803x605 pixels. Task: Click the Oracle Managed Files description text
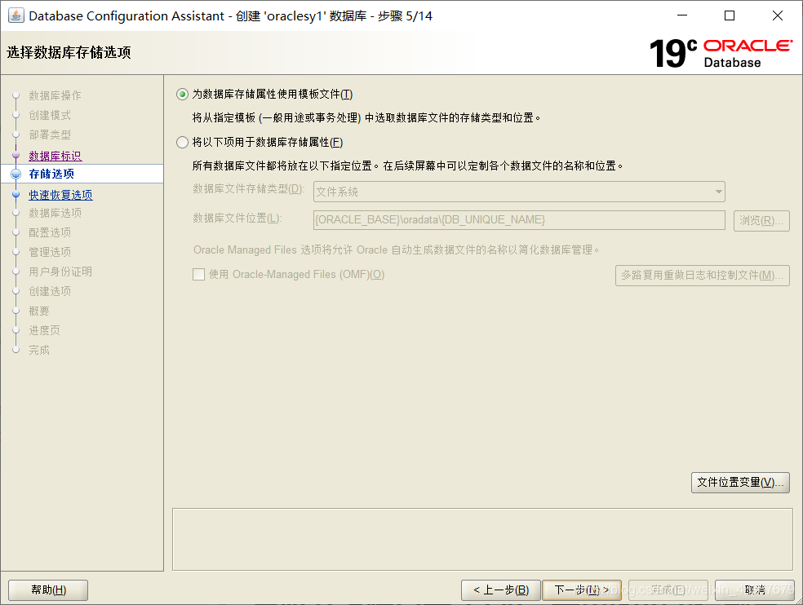click(x=397, y=250)
